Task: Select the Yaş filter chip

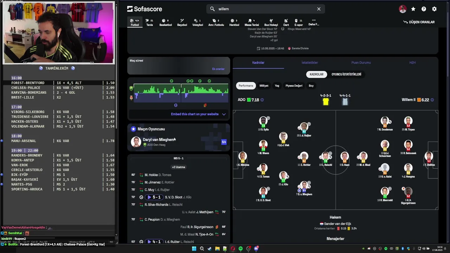Action: [277, 86]
